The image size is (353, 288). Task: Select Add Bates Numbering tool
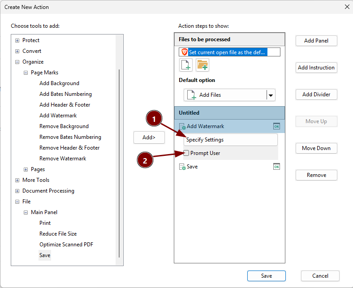coord(65,94)
